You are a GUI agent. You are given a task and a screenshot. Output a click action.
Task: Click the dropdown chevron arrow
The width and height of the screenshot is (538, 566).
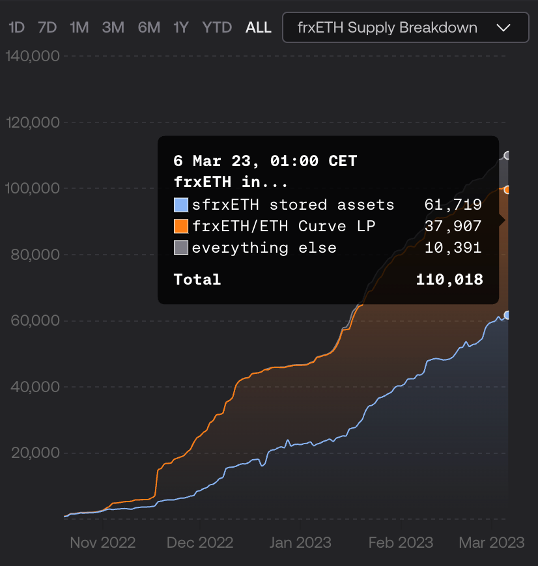coord(503,28)
